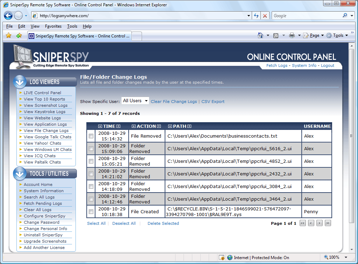Click the vertical scrollbar thumb
358x264 pixels.
click(351, 136)
